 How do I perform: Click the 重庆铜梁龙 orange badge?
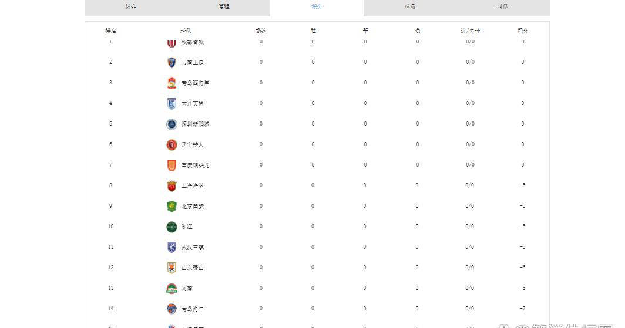click(172, 165)
